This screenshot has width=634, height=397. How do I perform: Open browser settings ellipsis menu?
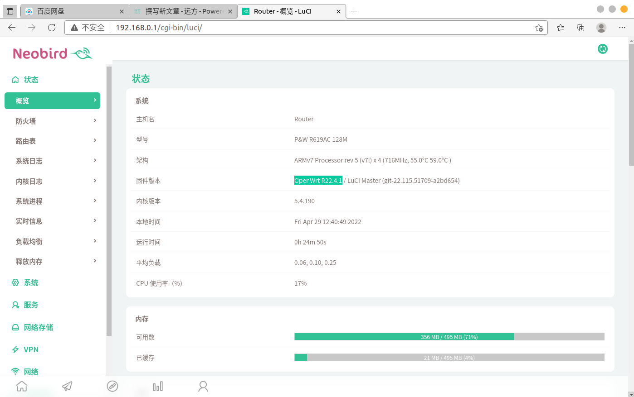tap(622, 28)
